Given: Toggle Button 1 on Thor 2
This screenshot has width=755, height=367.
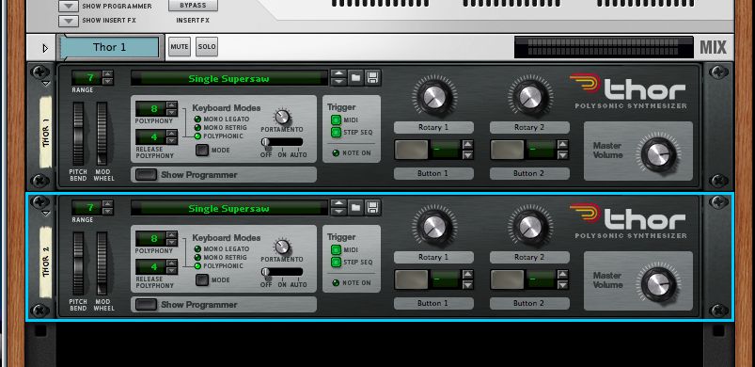Looking at the screenshot, I should 411,279.
